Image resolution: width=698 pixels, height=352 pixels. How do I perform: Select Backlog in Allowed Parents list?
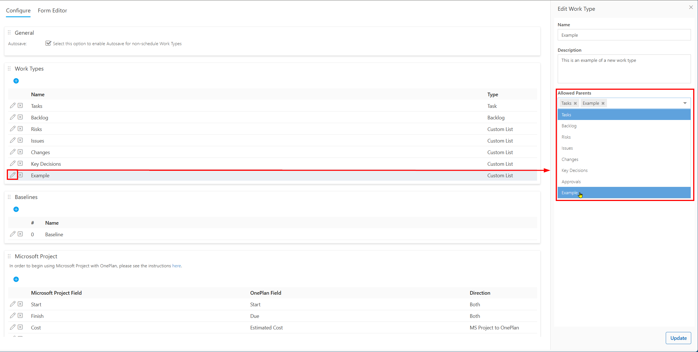624,126
